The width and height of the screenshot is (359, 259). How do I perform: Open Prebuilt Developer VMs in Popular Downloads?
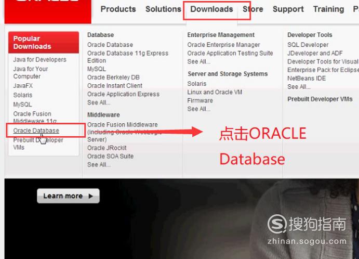click(38, 144)
